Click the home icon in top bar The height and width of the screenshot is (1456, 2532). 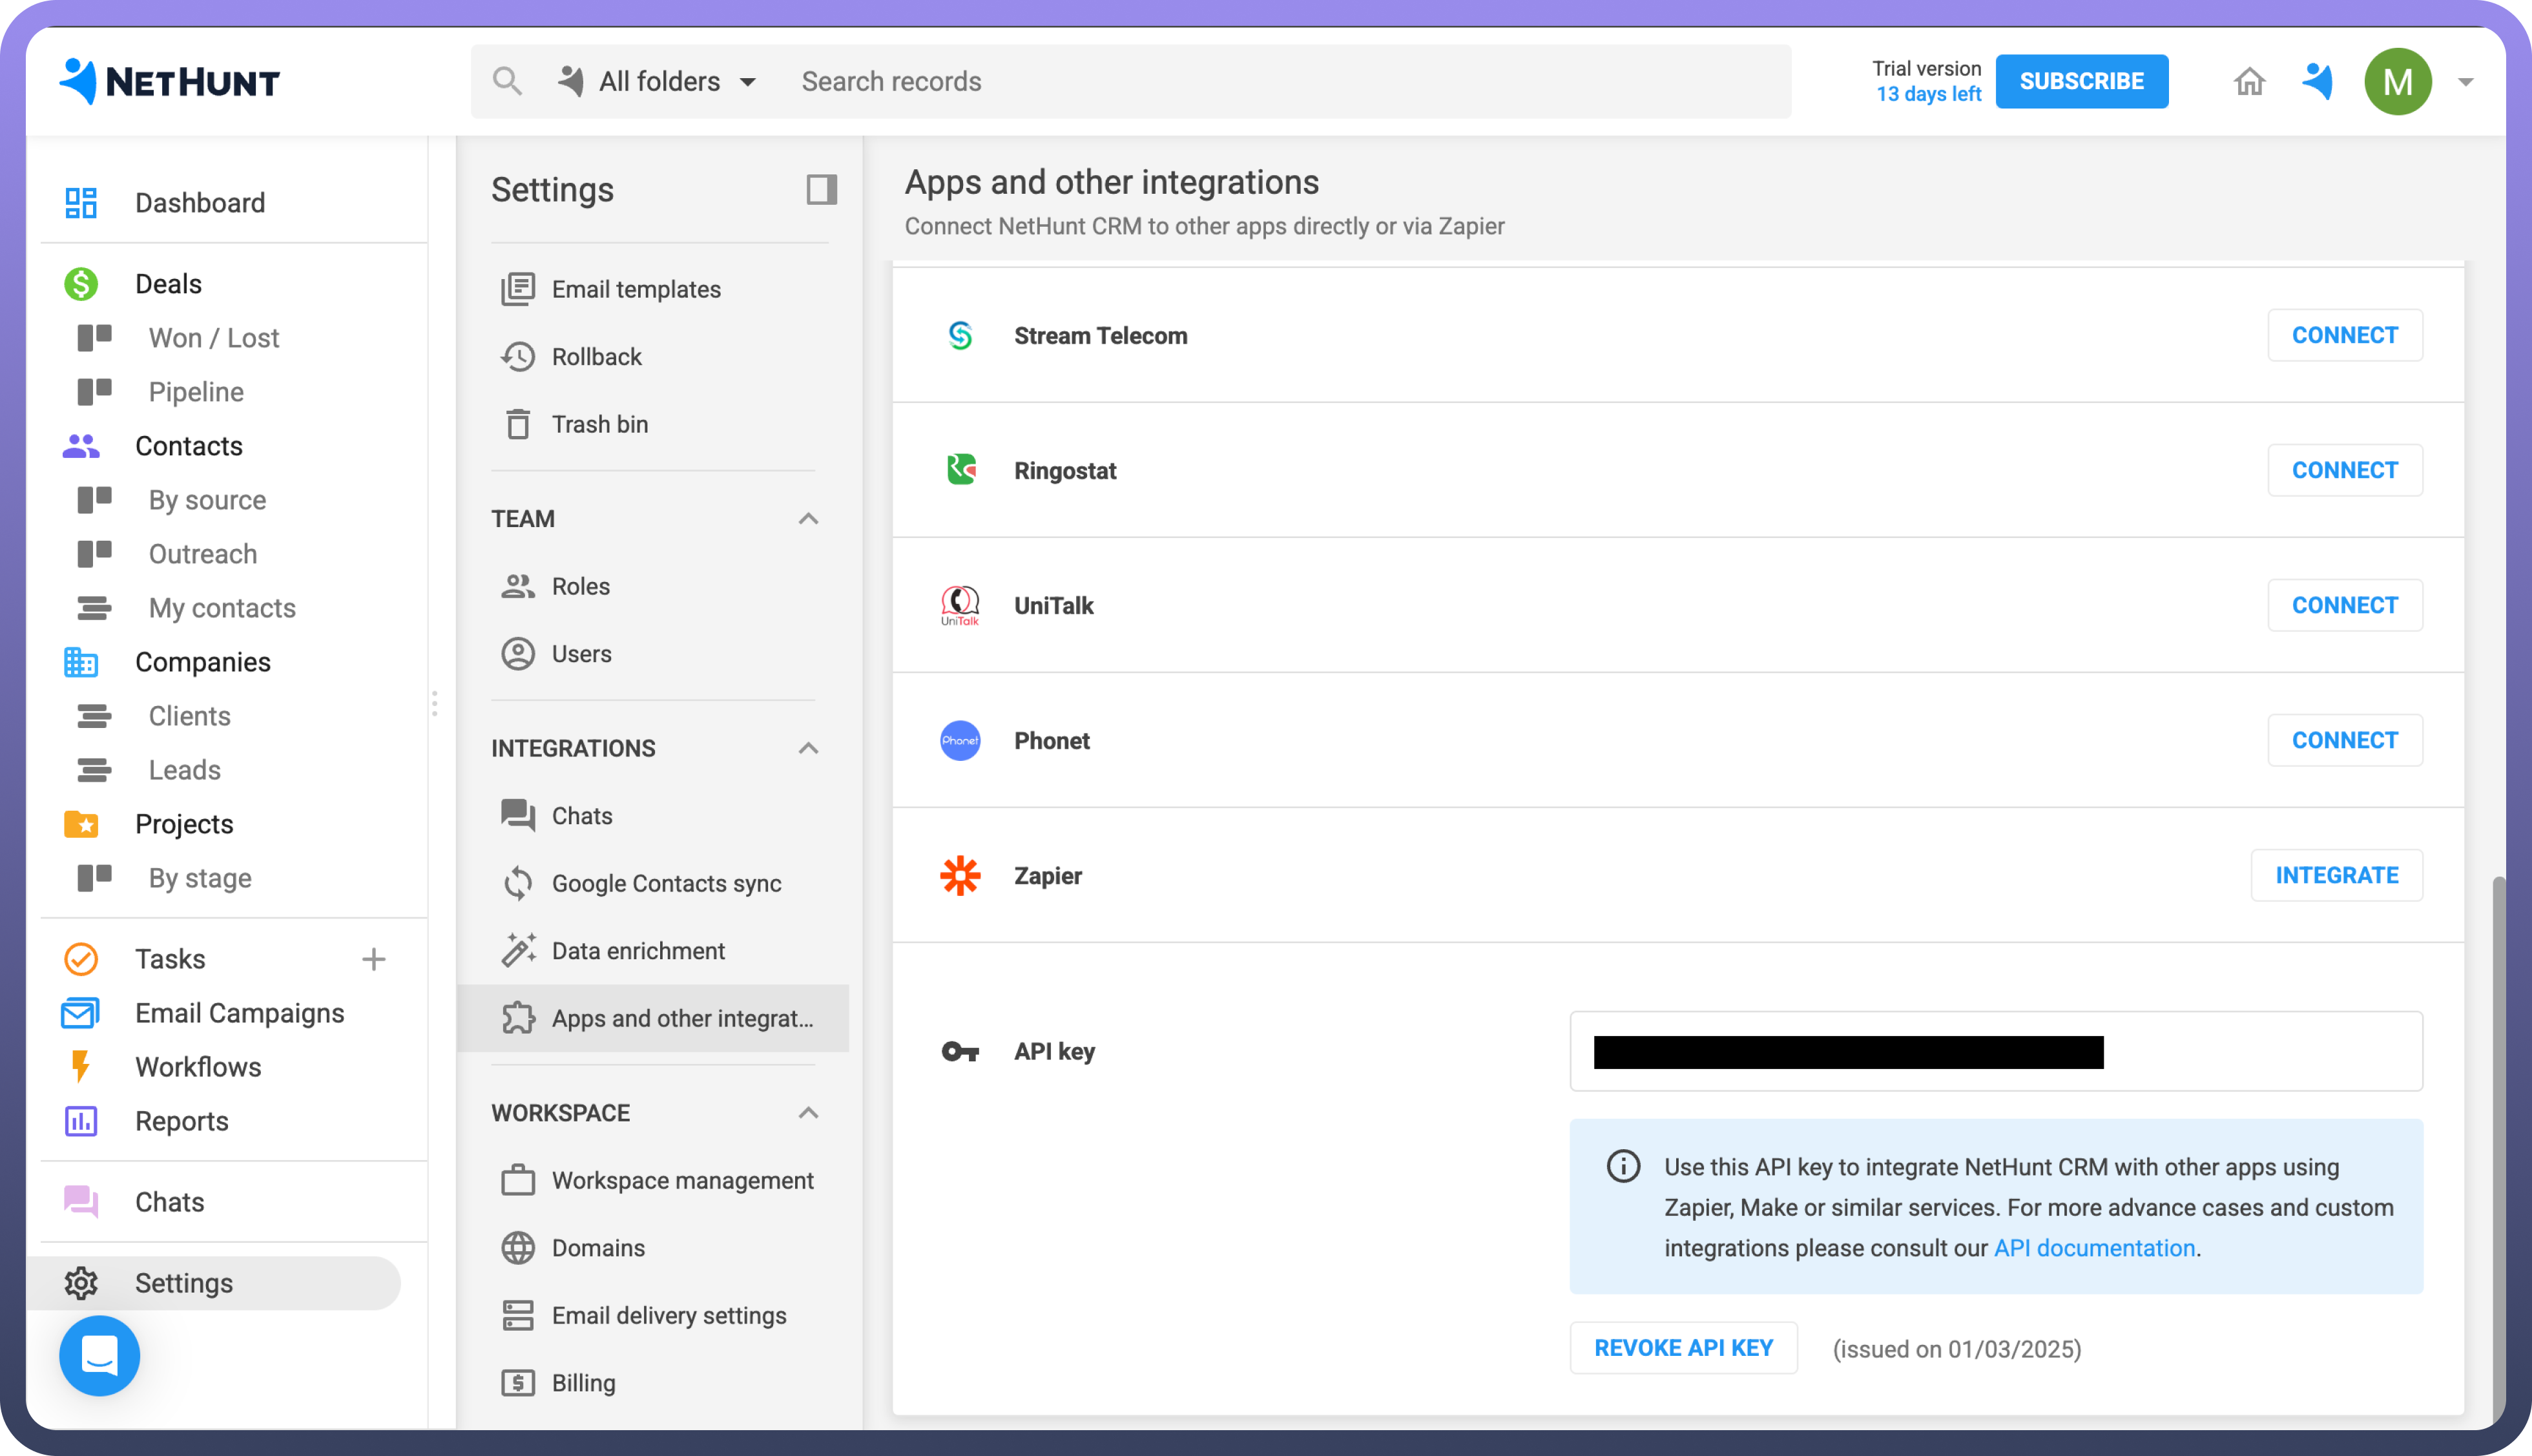(x=2249, y=81)
